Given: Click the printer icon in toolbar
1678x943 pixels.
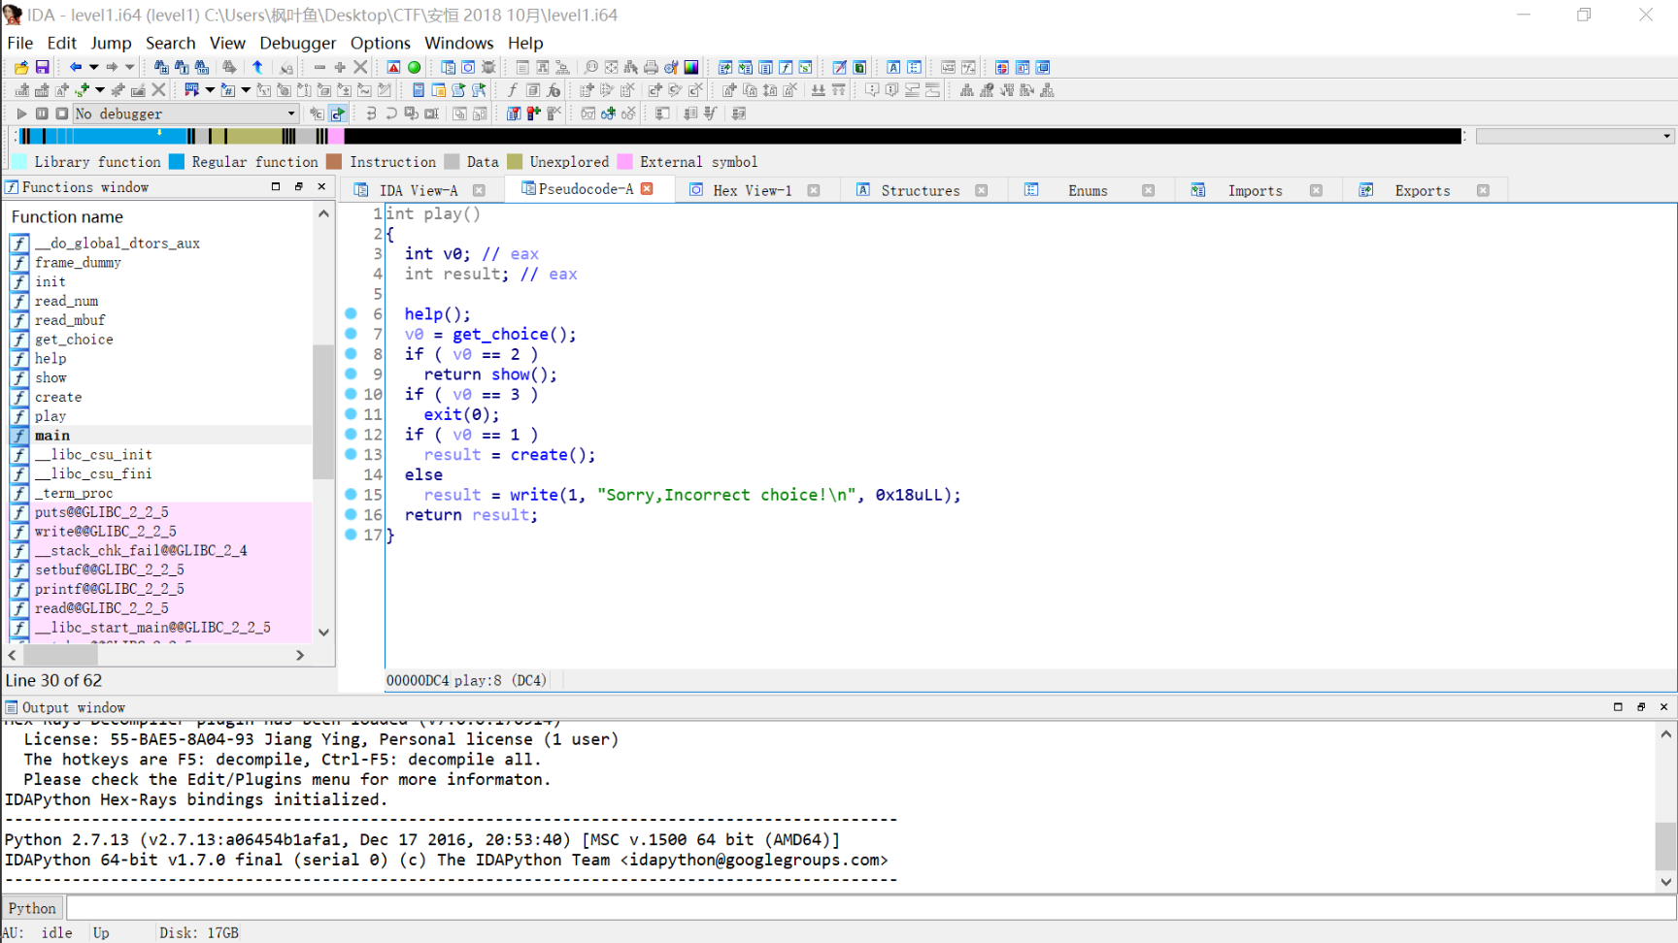Looking at the screenshot, I should coord(651,67).
